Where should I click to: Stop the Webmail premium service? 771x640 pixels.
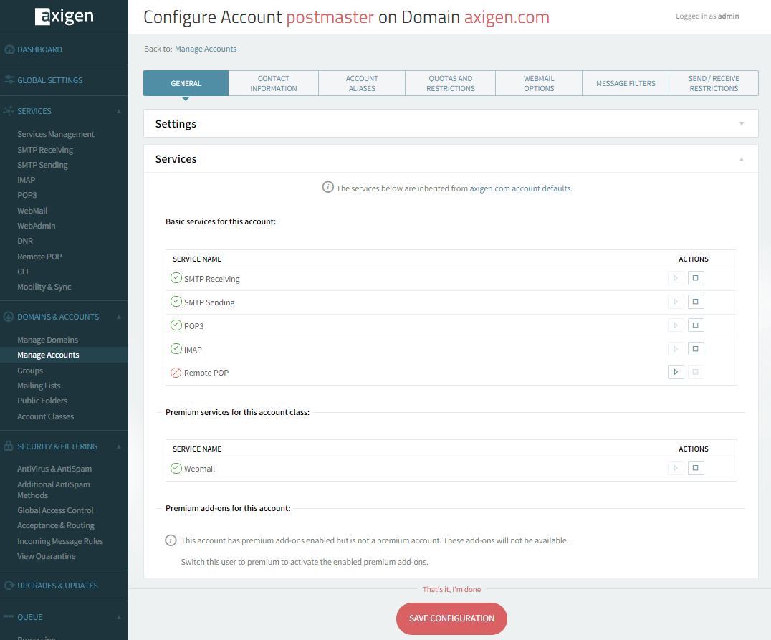[695, 468]
